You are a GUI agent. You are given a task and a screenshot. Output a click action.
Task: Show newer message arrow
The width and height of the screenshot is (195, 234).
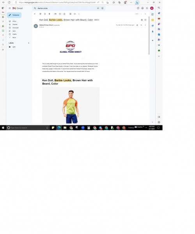click(141, 14)
